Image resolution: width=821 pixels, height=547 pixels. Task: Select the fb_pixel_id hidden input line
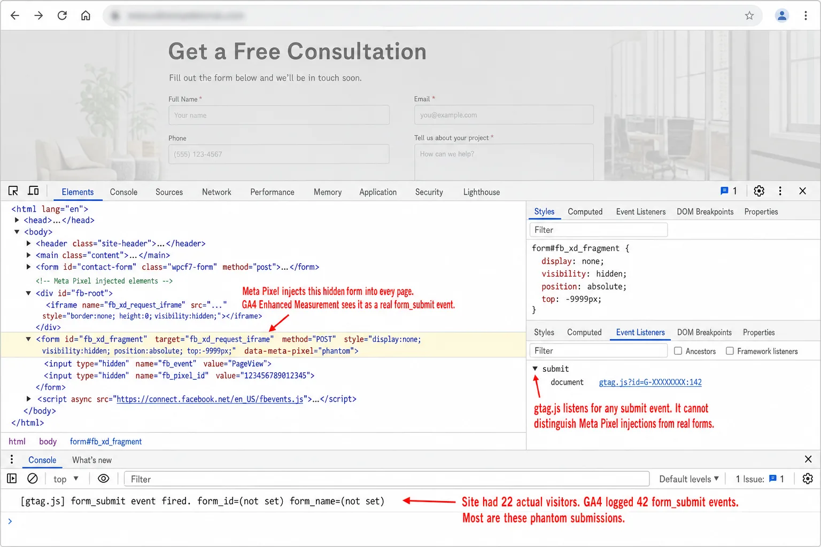(179, 376)
